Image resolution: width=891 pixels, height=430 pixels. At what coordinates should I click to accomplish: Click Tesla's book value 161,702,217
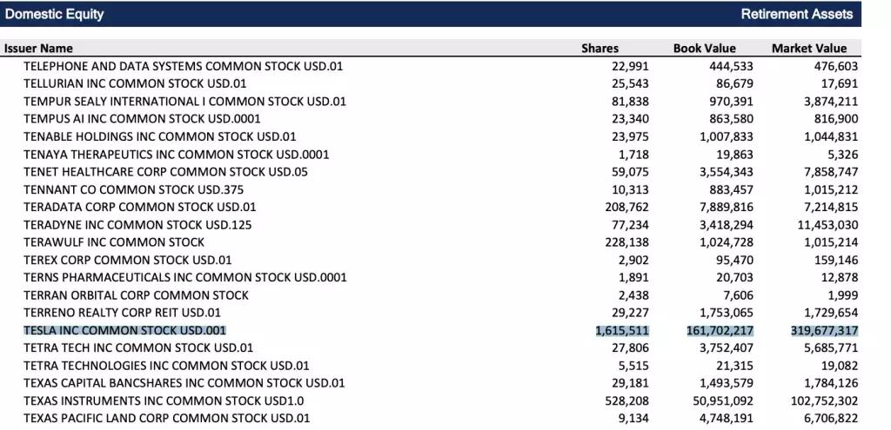pos(713,330)
